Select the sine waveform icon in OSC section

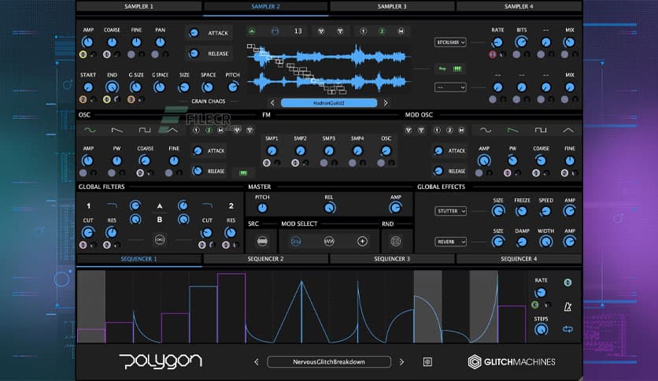point(90,130)
